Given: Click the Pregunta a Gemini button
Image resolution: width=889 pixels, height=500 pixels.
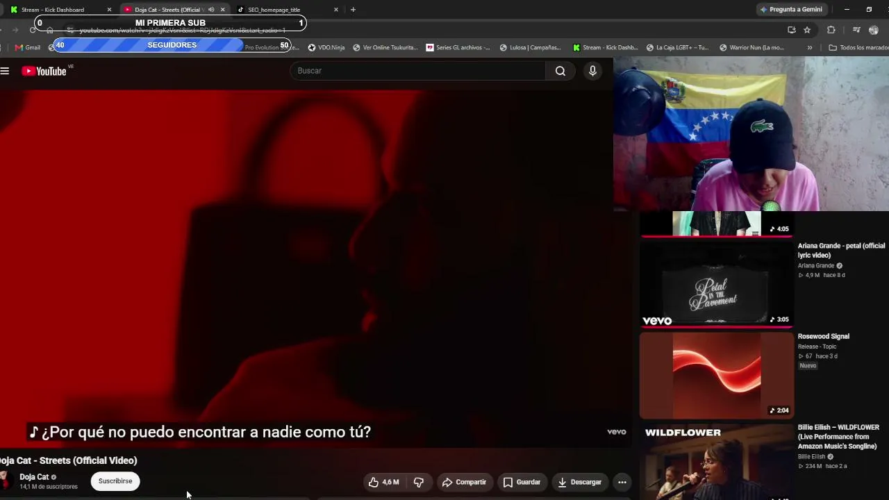Looking at the screenshot, I should (x=792, y=10).
